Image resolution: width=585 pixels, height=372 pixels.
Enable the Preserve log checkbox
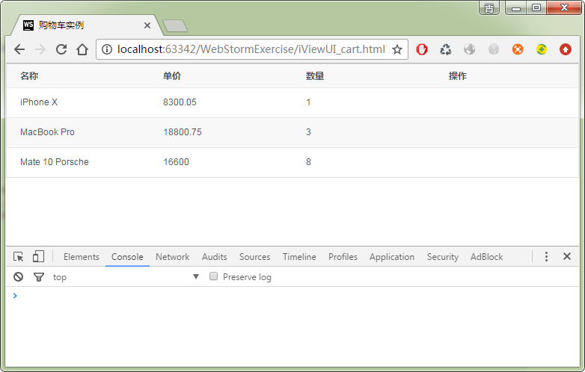pyautogui.click(x=213, y=276)
